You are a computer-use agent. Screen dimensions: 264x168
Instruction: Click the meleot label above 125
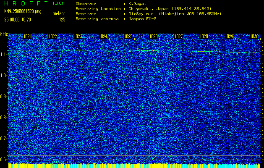pyautogui.click(x=59, y=13)
